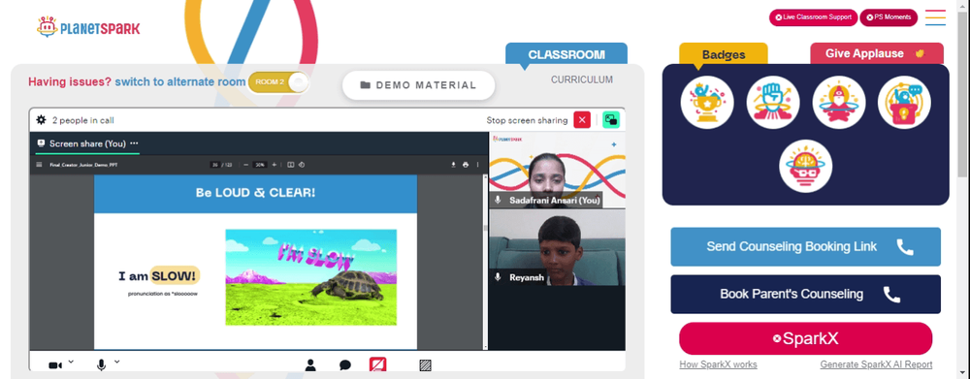Select Sadafrani Ansari video tile

tap(558, 170)
